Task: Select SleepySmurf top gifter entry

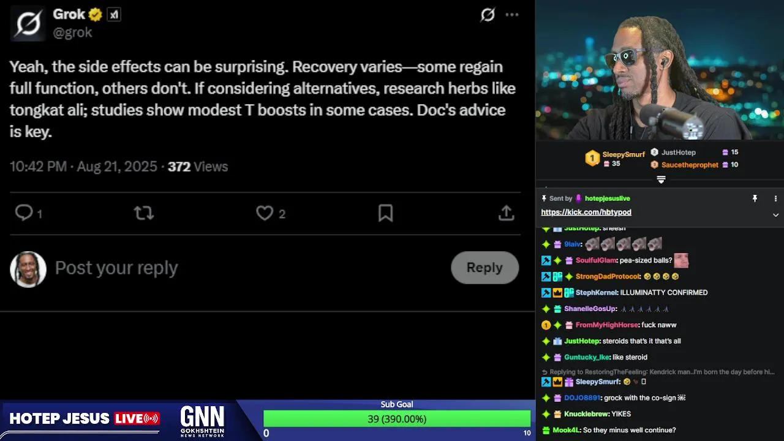Action: coord(615,159)
